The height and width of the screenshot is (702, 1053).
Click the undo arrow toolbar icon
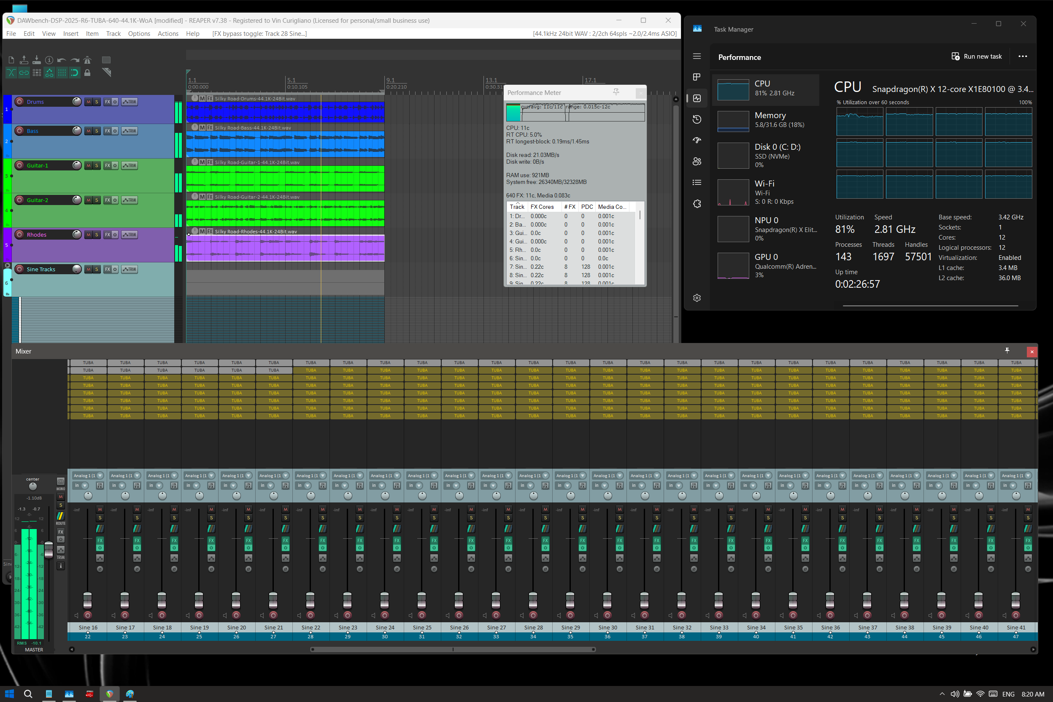tap(62, 60)
